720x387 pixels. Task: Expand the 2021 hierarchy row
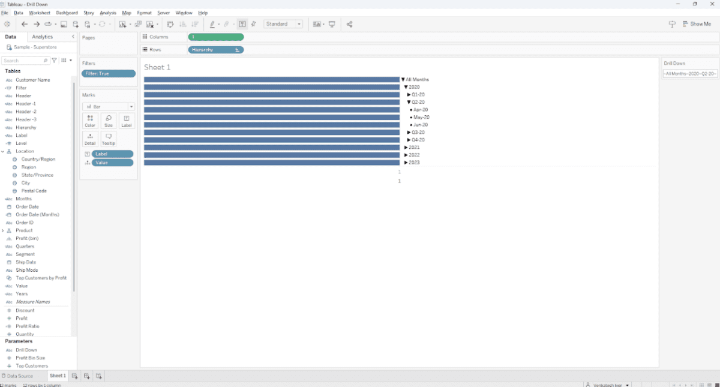pyautogui.click(x=406, y=147)
